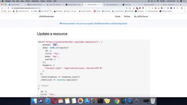Click the Update a resource heading

[52, 34]
